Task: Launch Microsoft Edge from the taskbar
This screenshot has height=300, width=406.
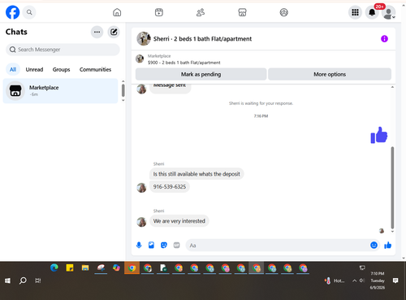Action: 54,267
